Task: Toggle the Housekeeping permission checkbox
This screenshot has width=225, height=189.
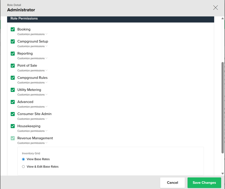Action: pos(13,126)
